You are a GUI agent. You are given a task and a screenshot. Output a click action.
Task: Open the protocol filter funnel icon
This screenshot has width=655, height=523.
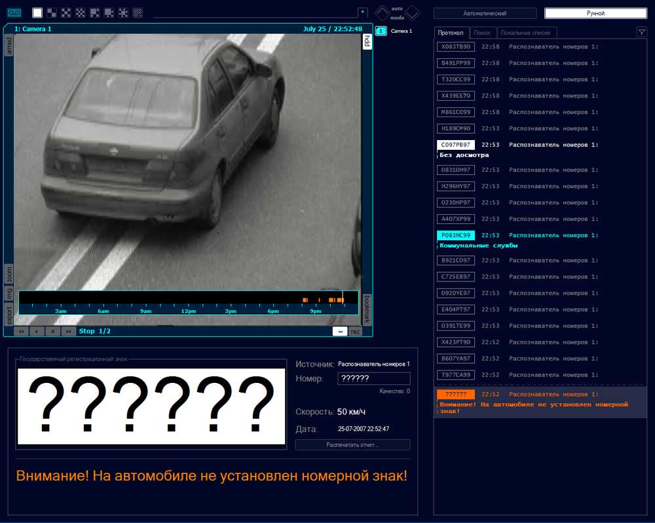(641, 32)
